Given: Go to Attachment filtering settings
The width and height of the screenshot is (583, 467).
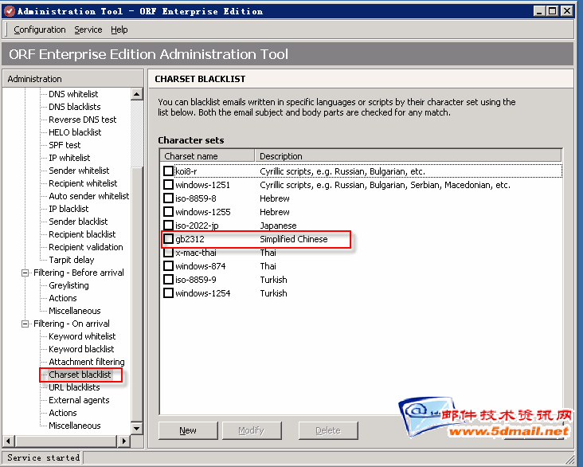Looking at the screenshot, I should [x=86, y=362].
